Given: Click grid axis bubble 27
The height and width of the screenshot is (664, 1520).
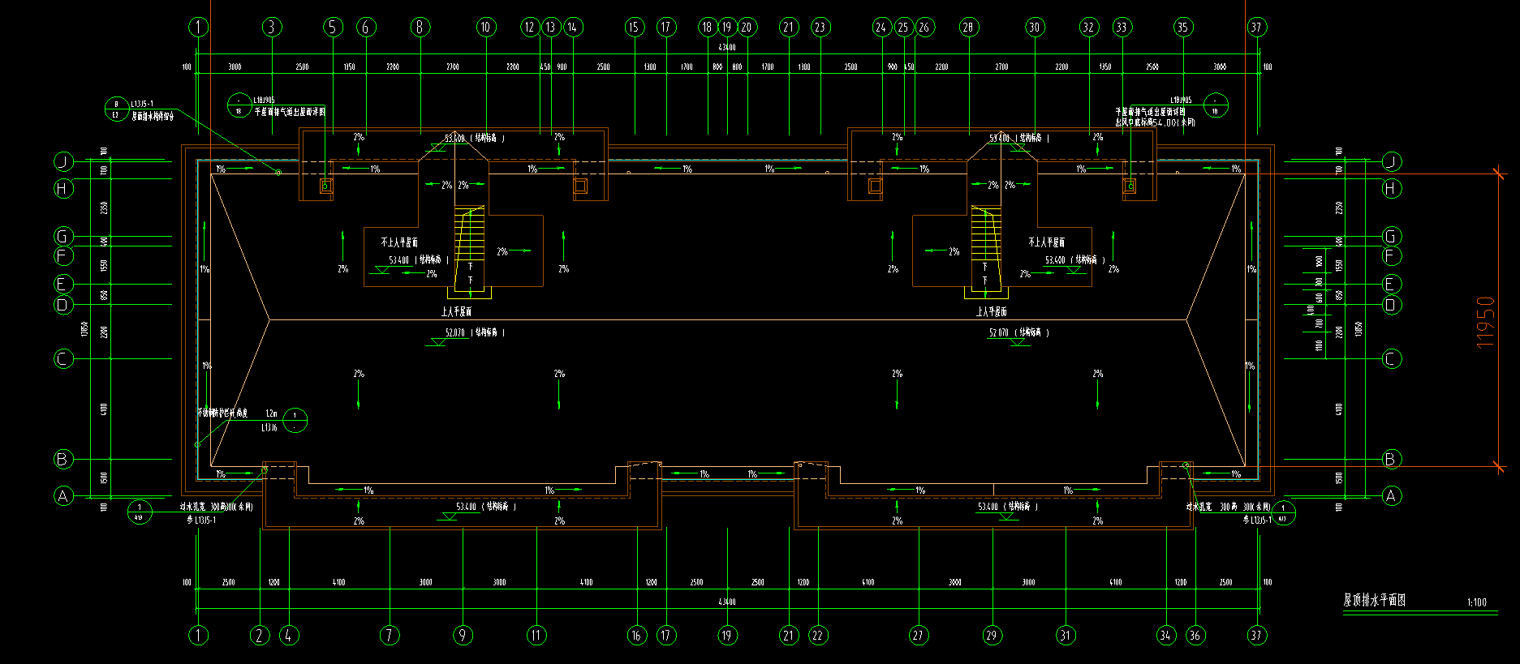Looking at the screenshot, I should point(918,635).
